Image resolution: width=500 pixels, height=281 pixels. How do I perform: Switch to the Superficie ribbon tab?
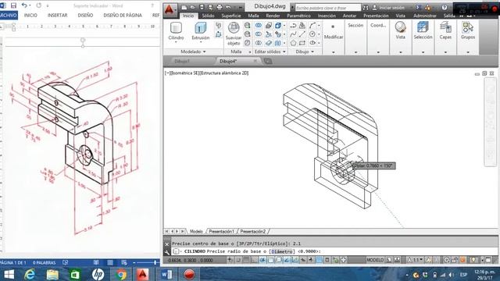coord(231,16)
